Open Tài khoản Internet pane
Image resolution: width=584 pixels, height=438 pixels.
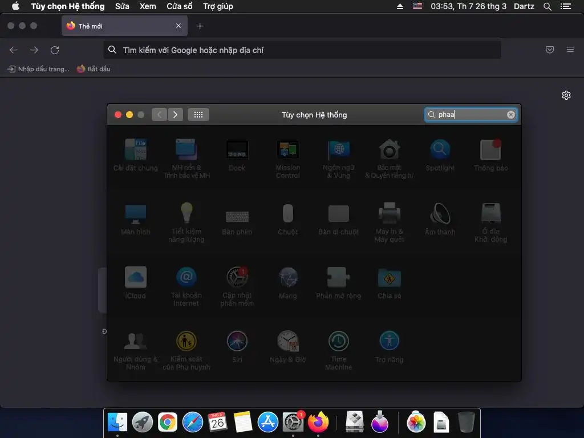(x=186, y=286)
